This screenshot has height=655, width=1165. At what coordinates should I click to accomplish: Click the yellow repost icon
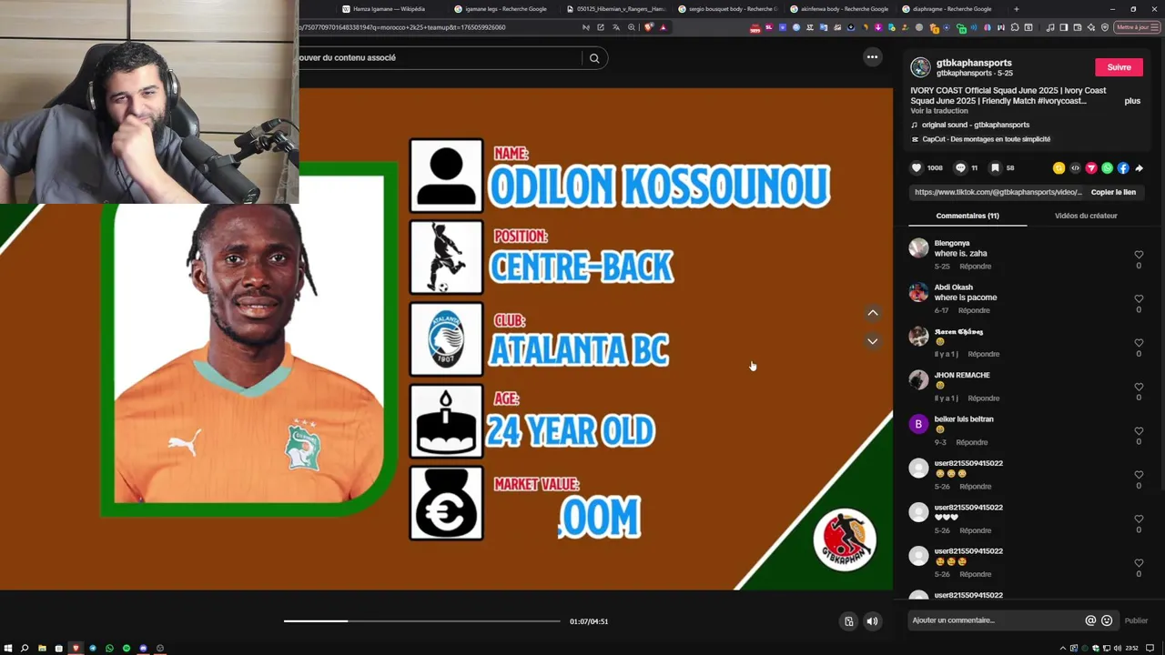tap(1059, 168)
